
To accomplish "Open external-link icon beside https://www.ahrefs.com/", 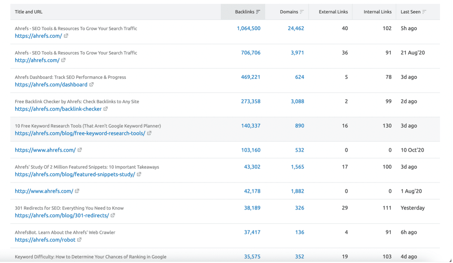I will [80, 150].
